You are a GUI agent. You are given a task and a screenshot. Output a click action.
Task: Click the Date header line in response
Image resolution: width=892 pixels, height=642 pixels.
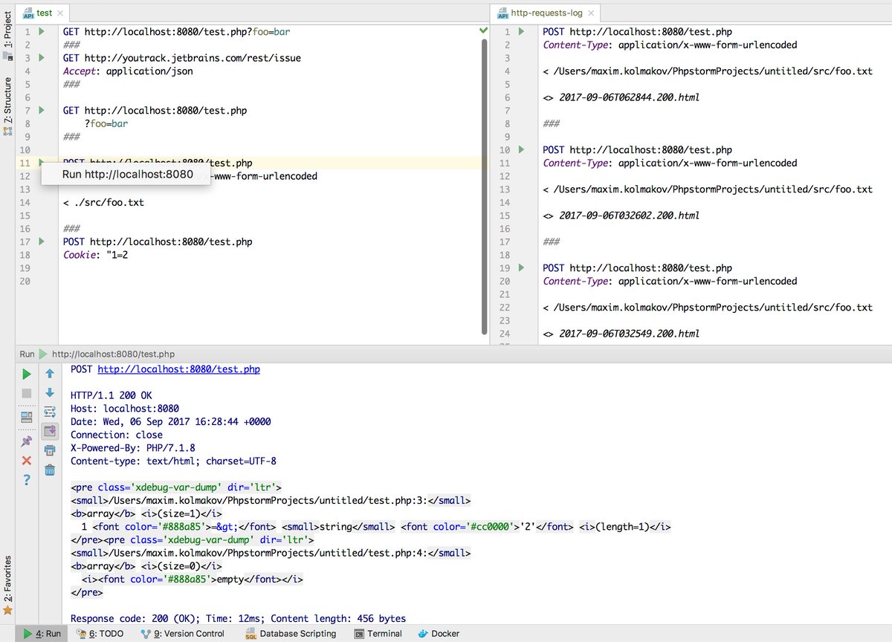coord(171,421)
